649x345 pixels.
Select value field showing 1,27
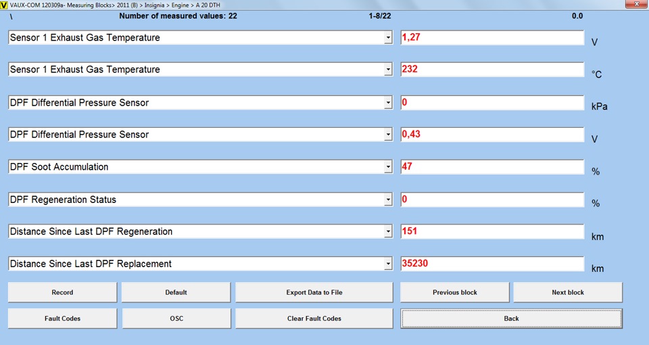(x=492, y=37)
